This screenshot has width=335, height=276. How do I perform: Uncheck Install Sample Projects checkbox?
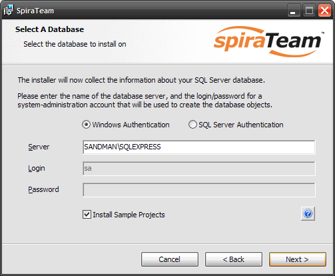coord(87,215)
